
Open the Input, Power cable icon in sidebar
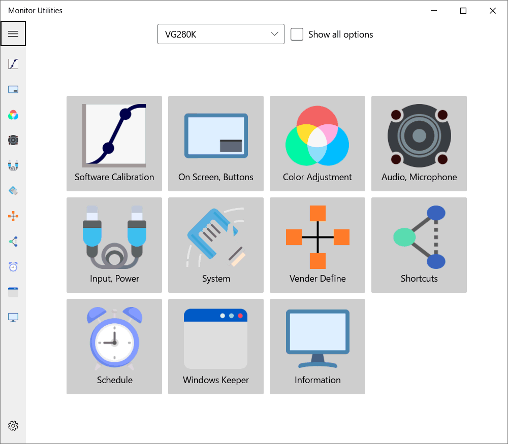click(x=13, y=165)
